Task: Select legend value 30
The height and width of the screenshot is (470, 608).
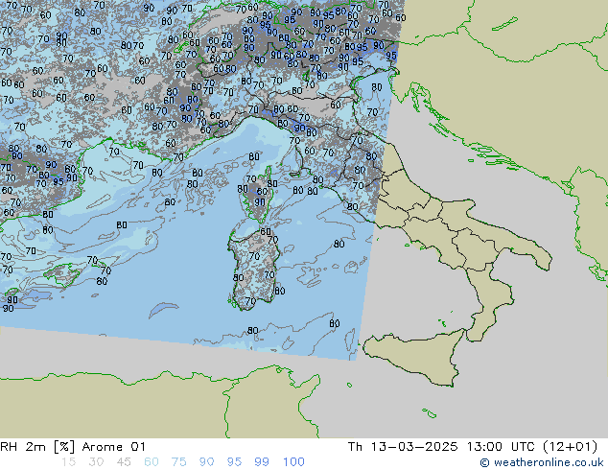Action: point(96,462)
